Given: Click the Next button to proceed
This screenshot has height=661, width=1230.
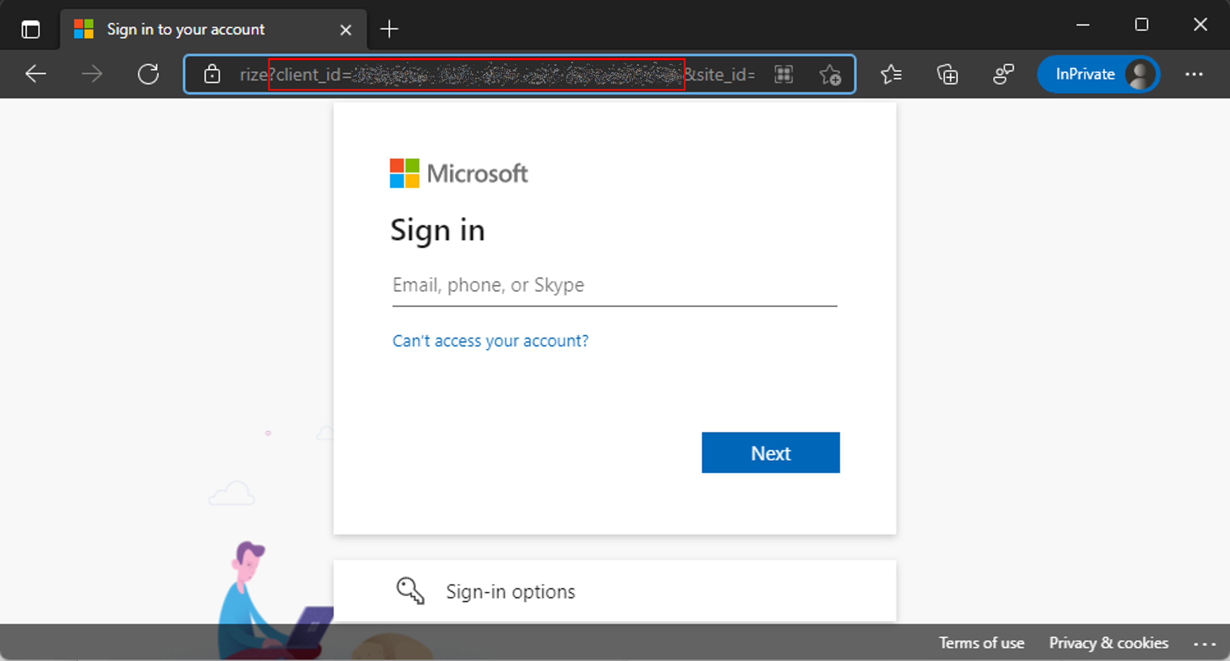Looking at the screenshot, I should click(770, 453).
